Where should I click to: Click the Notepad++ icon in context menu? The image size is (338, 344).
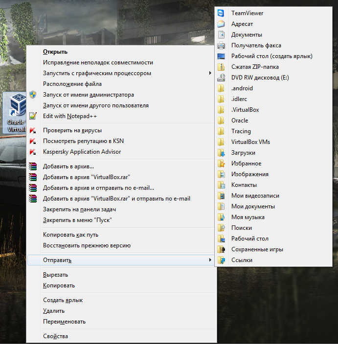coord(33,116)
